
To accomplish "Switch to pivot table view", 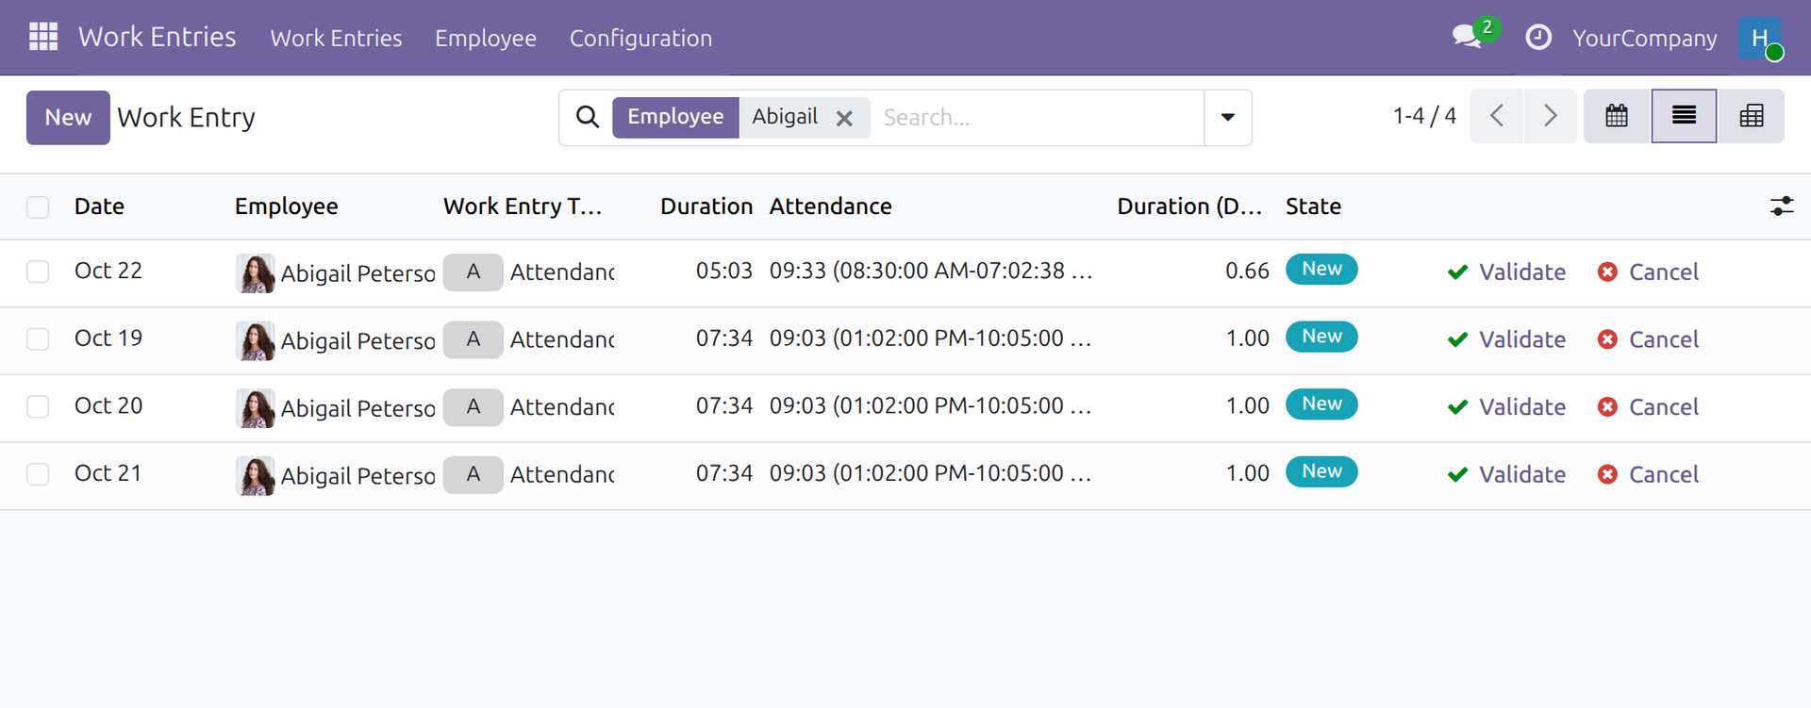I will pyautogui.click(x=1752, y=116).
